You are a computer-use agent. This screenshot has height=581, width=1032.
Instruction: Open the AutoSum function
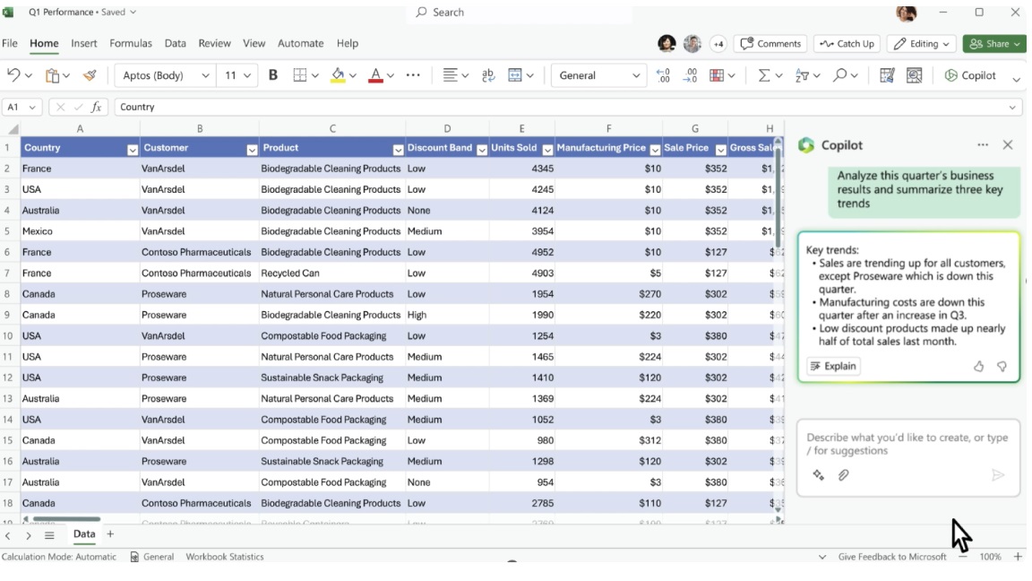point(762,75)
